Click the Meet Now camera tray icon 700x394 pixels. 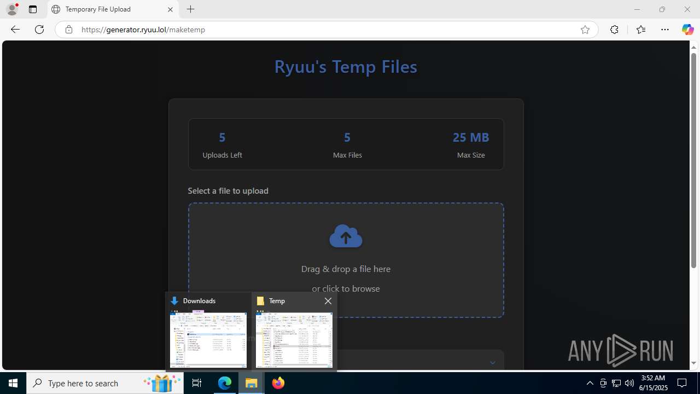click(x=603, y=383)
